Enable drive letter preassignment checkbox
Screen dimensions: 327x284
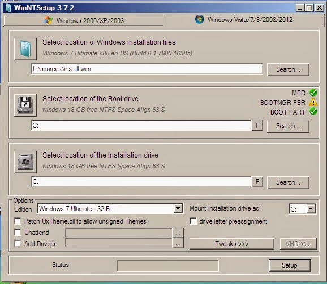click(193, 221)
